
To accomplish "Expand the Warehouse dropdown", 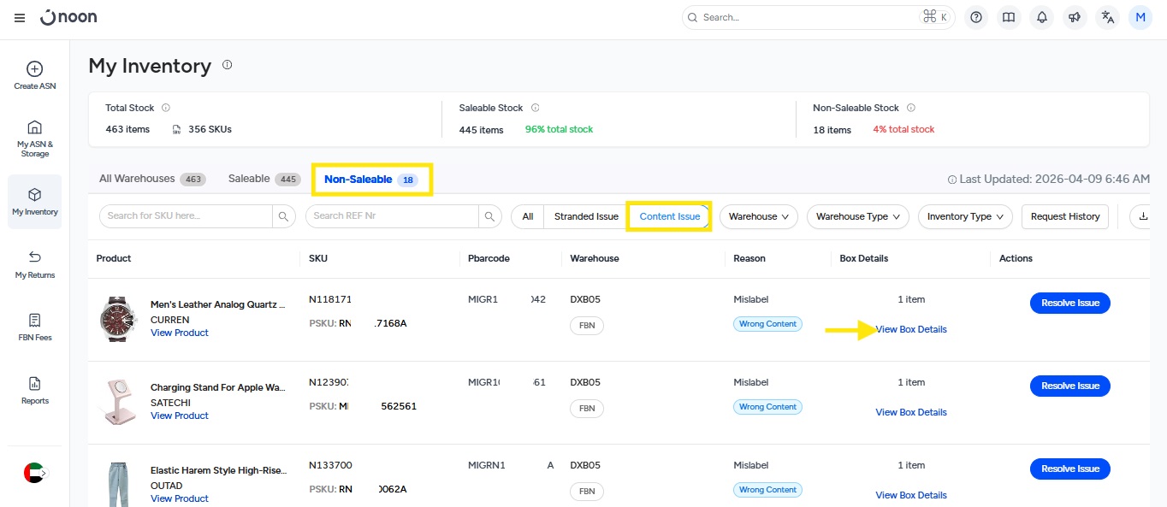I will [x=758, y=216].
